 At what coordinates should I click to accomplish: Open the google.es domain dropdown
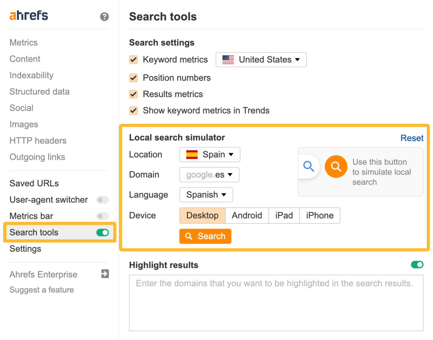[x=209, y=174]
